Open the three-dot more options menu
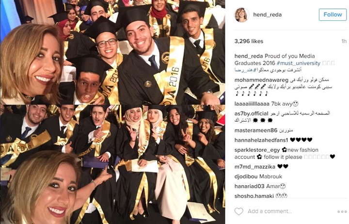Viewport: 349px width, 224px height. (342, 211)
